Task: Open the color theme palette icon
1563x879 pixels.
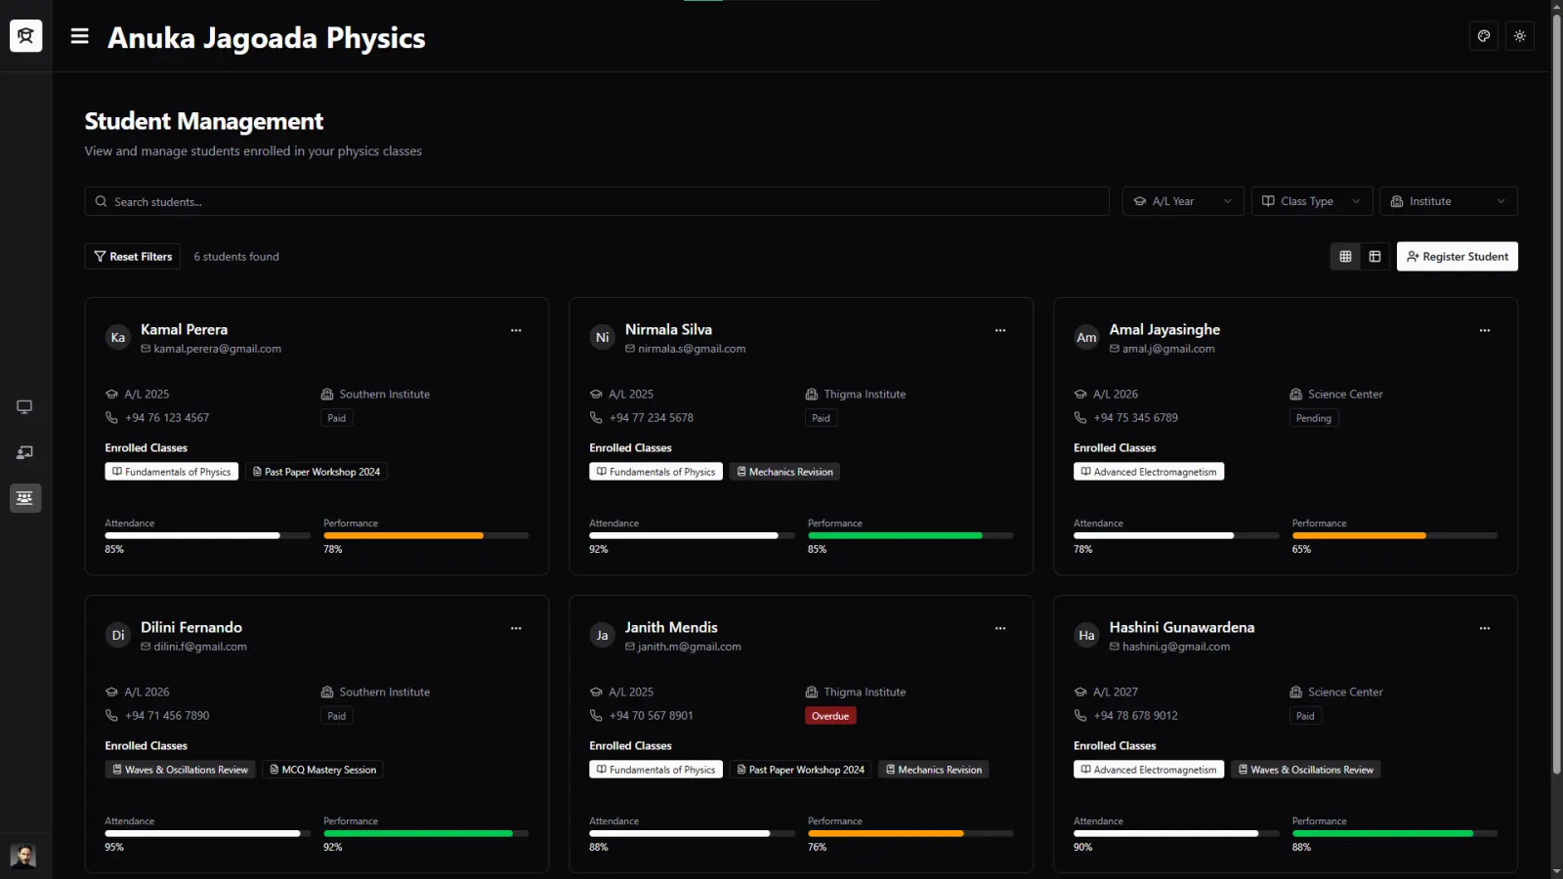Action: pos(1484,36)
